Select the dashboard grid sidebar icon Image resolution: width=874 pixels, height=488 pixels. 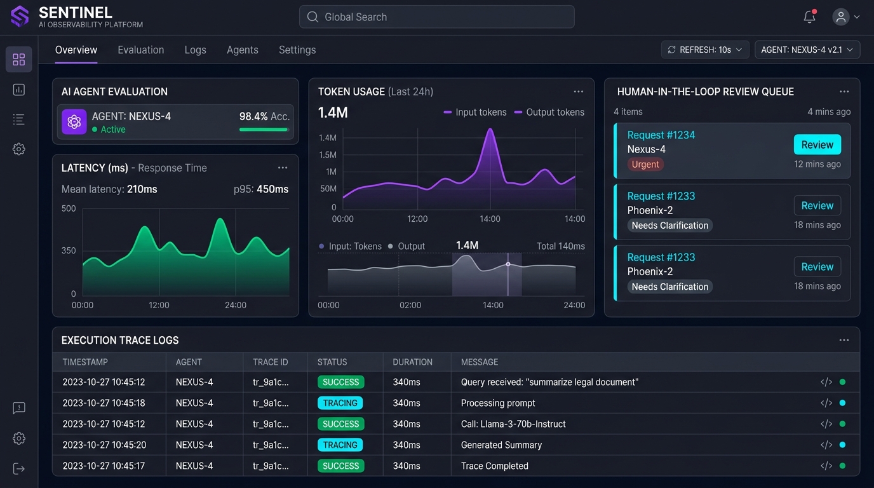[x=19, y=59]
